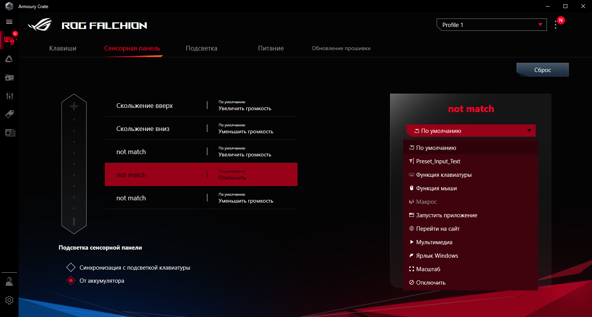
Task: Switch to the Сенсорная панель tab
Action: (132, 48)
